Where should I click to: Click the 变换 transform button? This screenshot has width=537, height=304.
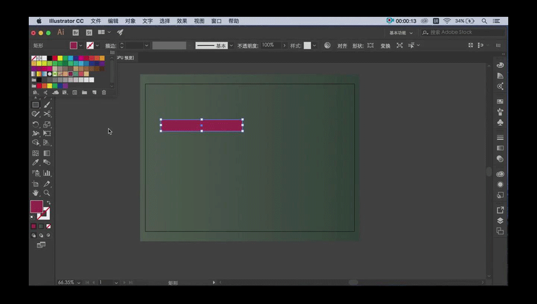[385, 46]
